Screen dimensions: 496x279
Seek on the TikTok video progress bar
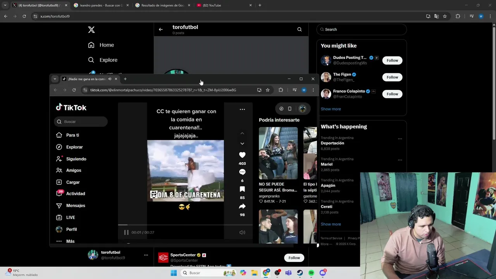[x=185, y=225]
